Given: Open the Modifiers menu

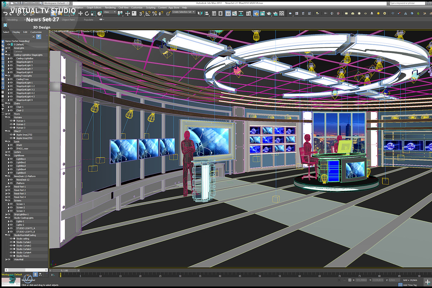Looking at the screenshot, I should [x=63, y=8].
